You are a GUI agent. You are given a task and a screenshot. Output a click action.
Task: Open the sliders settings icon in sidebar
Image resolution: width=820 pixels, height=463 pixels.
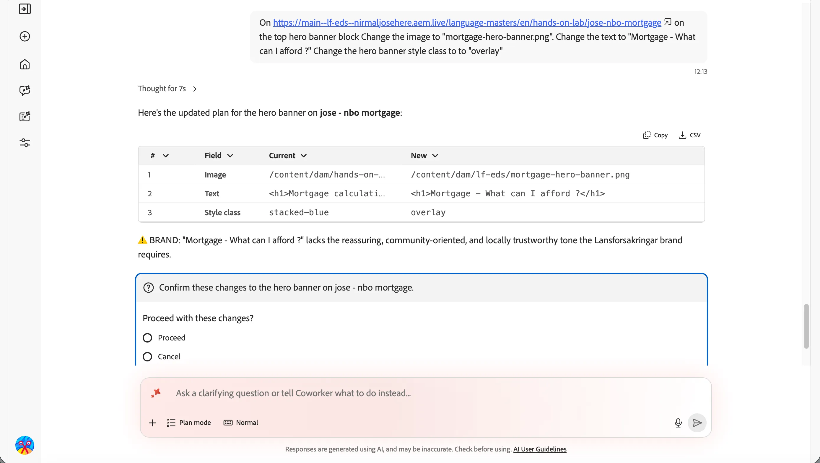pos(25,143)
